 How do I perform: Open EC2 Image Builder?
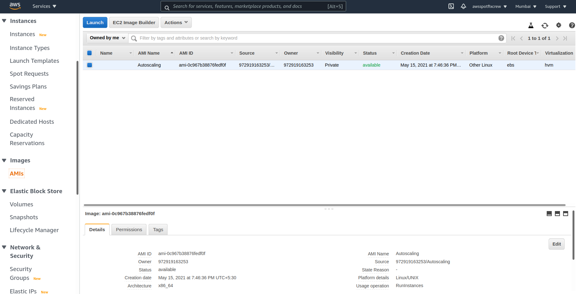pos(134,23)
